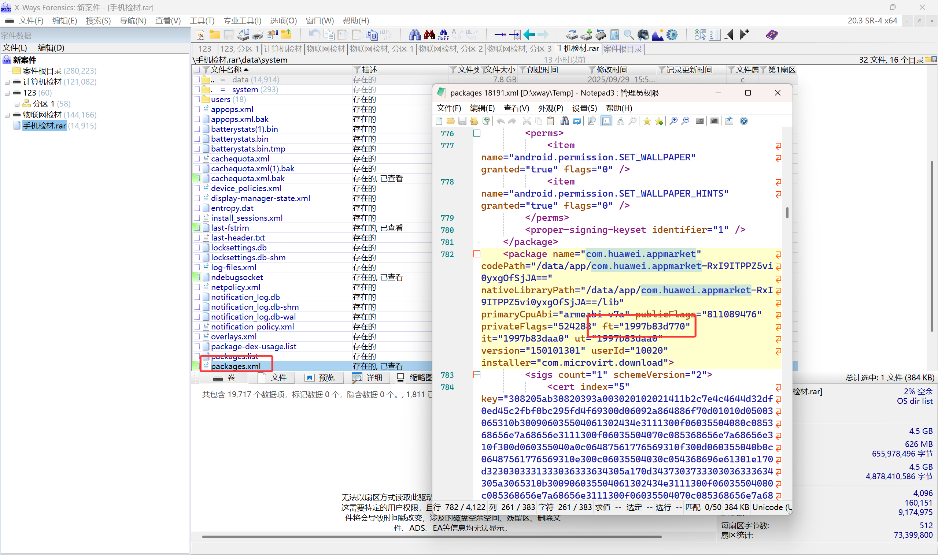Click the hex value search binoculars icon
Image resolution: width=938 pixels, height=555 pixels.
coord(443,35)
